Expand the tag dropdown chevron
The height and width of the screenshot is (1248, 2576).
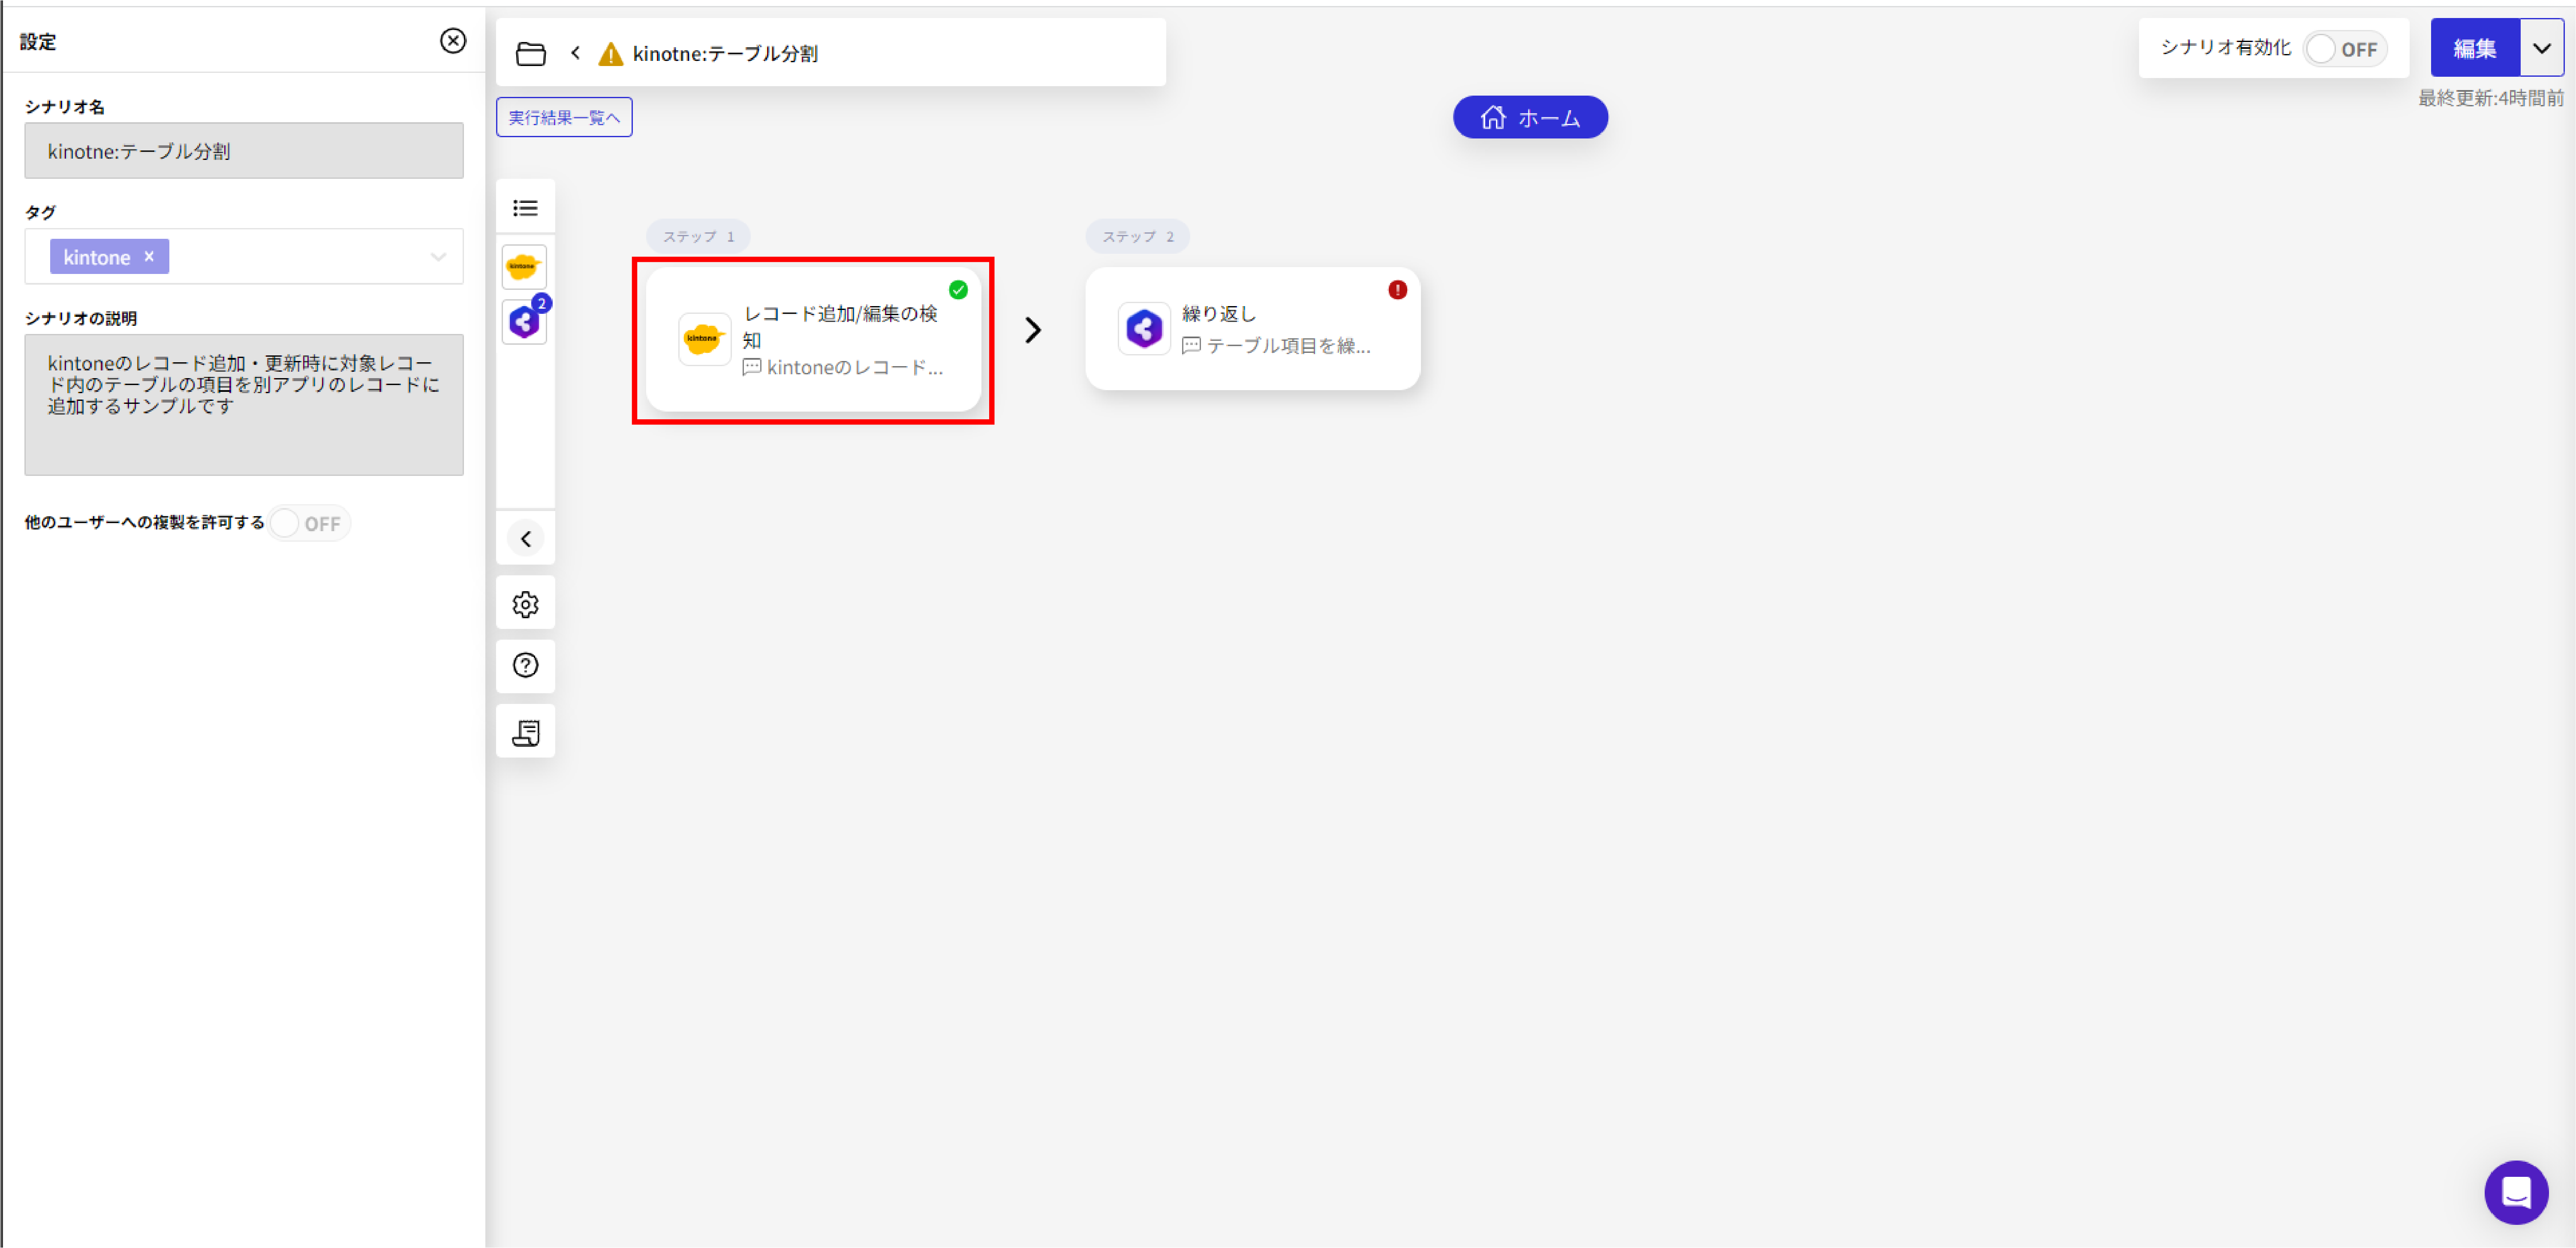coord(438,257)
